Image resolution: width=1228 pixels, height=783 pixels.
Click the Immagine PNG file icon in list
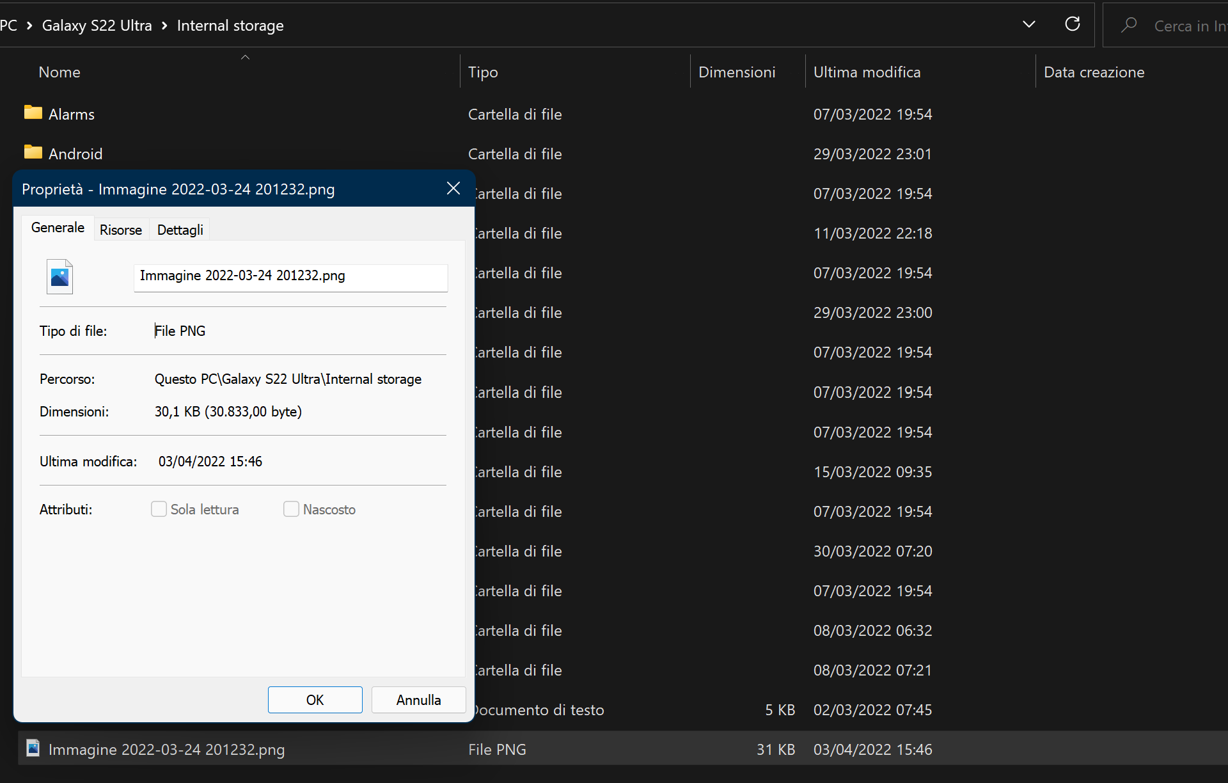click(33, 748)
